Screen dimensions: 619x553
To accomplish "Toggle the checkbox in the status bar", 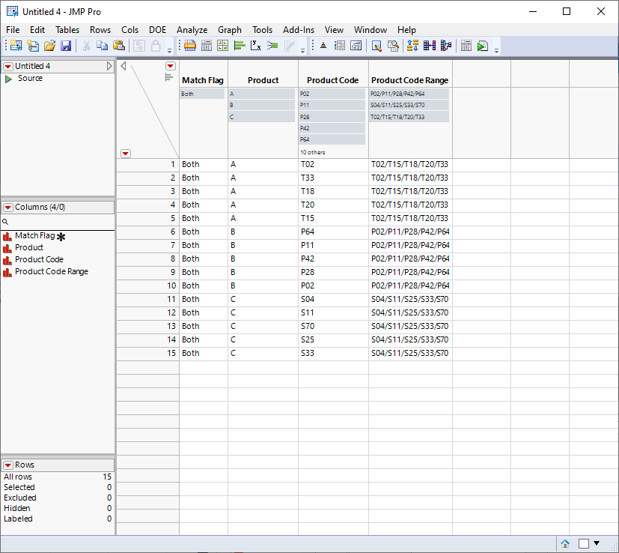I will (583, 544).
